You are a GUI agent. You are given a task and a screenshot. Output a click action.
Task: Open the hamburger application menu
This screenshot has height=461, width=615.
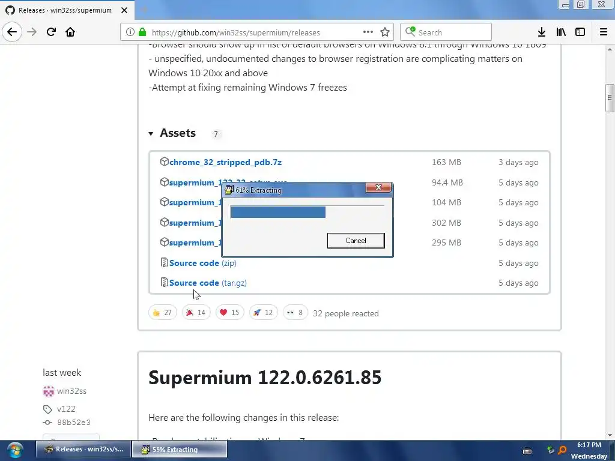pos(604,32)
